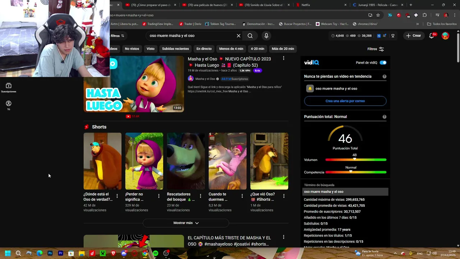Select the '4-20 min' chip
This screenshot has height=259, width=460.
[x=257, y=49]
